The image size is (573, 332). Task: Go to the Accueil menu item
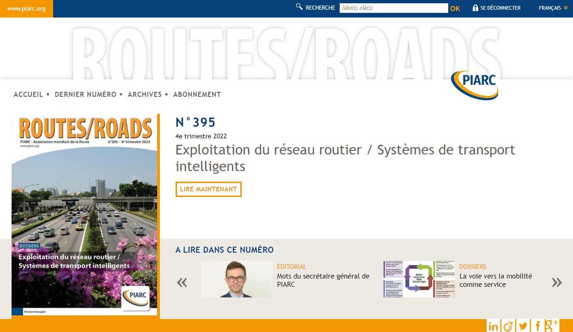pos(28,95)
